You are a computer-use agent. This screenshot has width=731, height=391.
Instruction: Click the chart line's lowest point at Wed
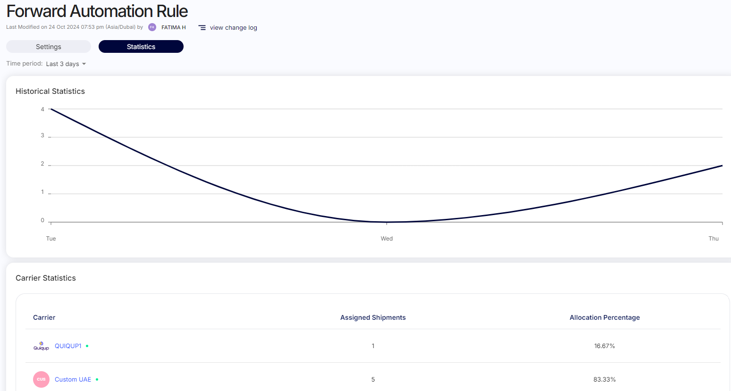click(387, 222)
